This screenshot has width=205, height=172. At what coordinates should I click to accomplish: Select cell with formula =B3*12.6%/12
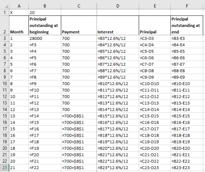point(118,38)
